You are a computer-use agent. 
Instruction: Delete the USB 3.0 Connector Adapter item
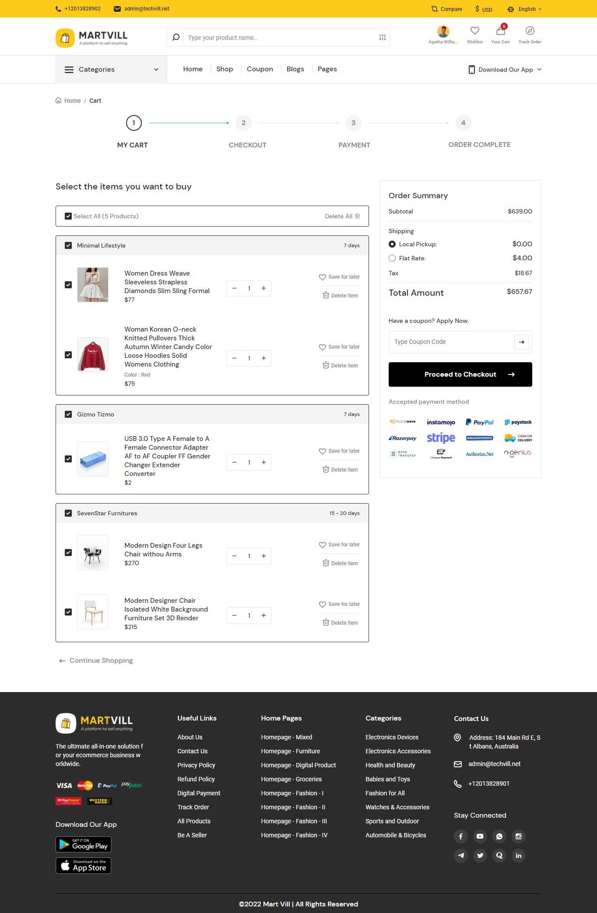[340, 469]
